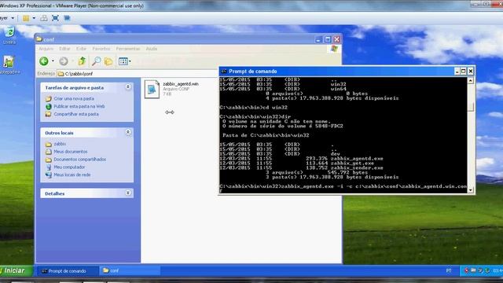
Task: Open the Search magnifier in Explorer toolbar
Action: coord(96,61)
